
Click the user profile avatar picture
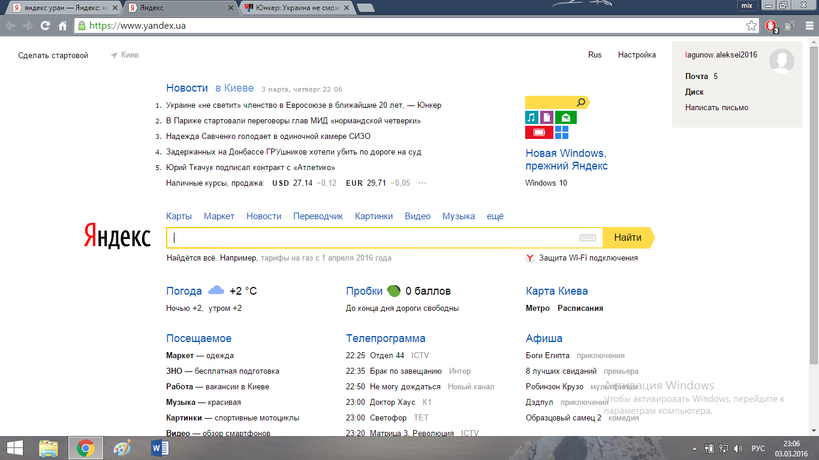click(x=781, y=61)
